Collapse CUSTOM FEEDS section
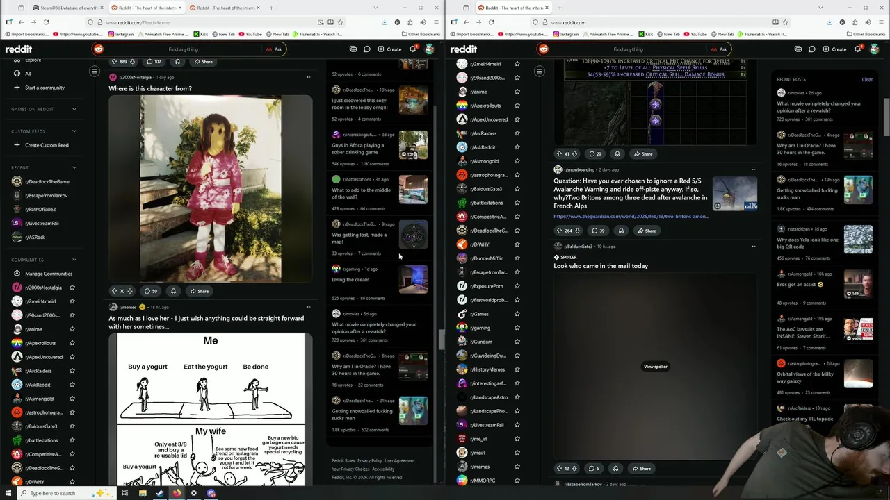Image resolution: width=890 pixels, height=500 pixels. coord(74,131)
